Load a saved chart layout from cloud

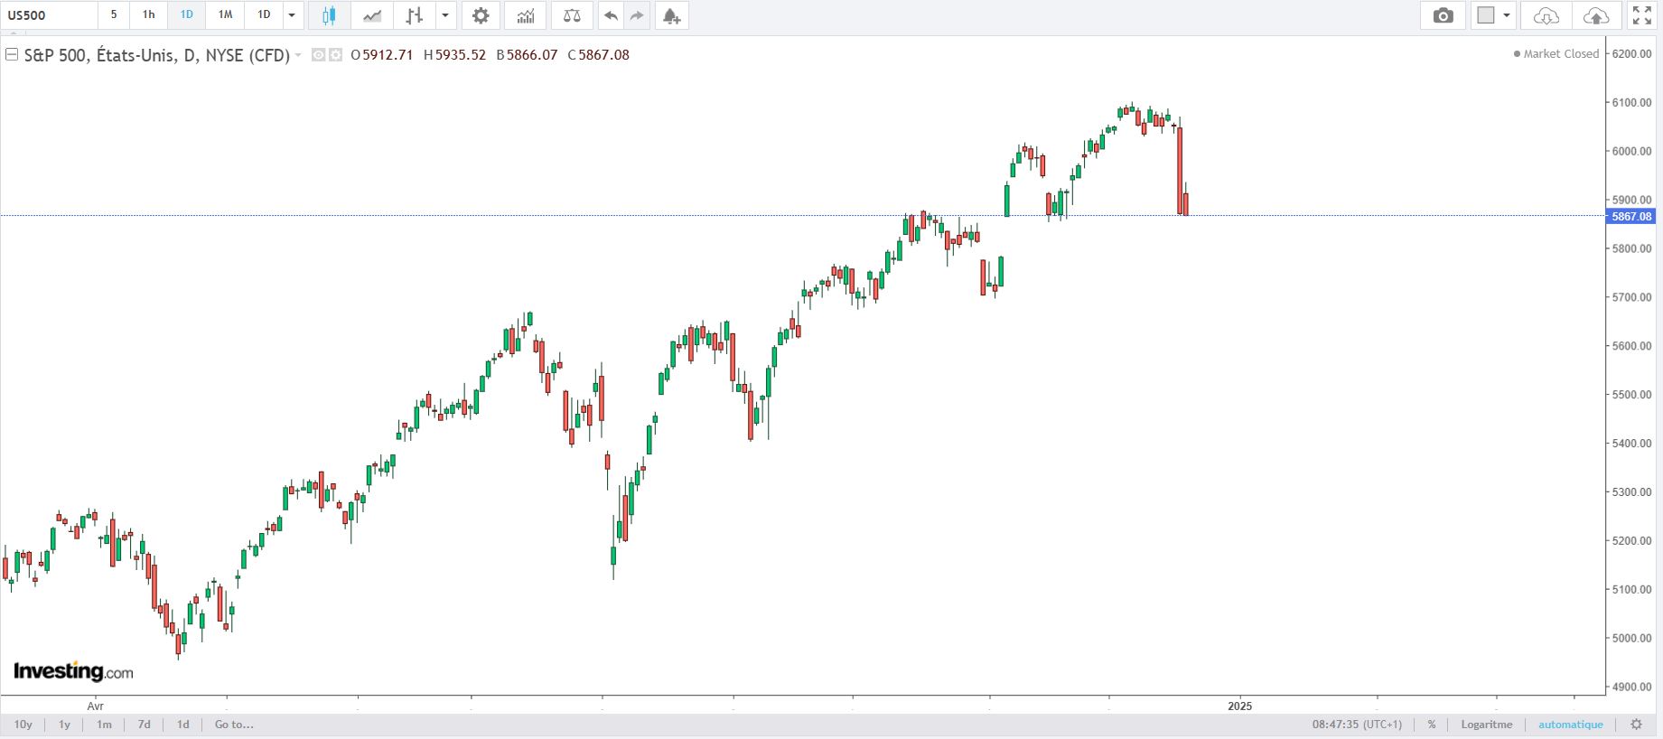pyautogui.click(x=1546, y=15)
